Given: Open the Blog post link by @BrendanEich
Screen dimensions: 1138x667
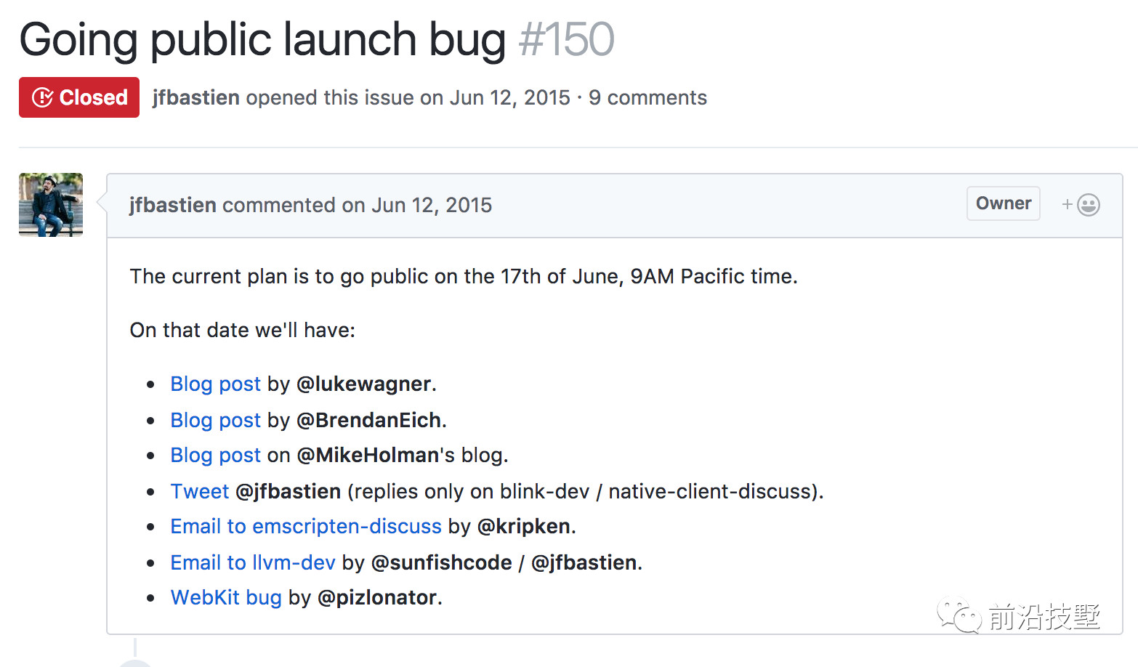Looking at the screenshot, I should [x=215, y=420].
